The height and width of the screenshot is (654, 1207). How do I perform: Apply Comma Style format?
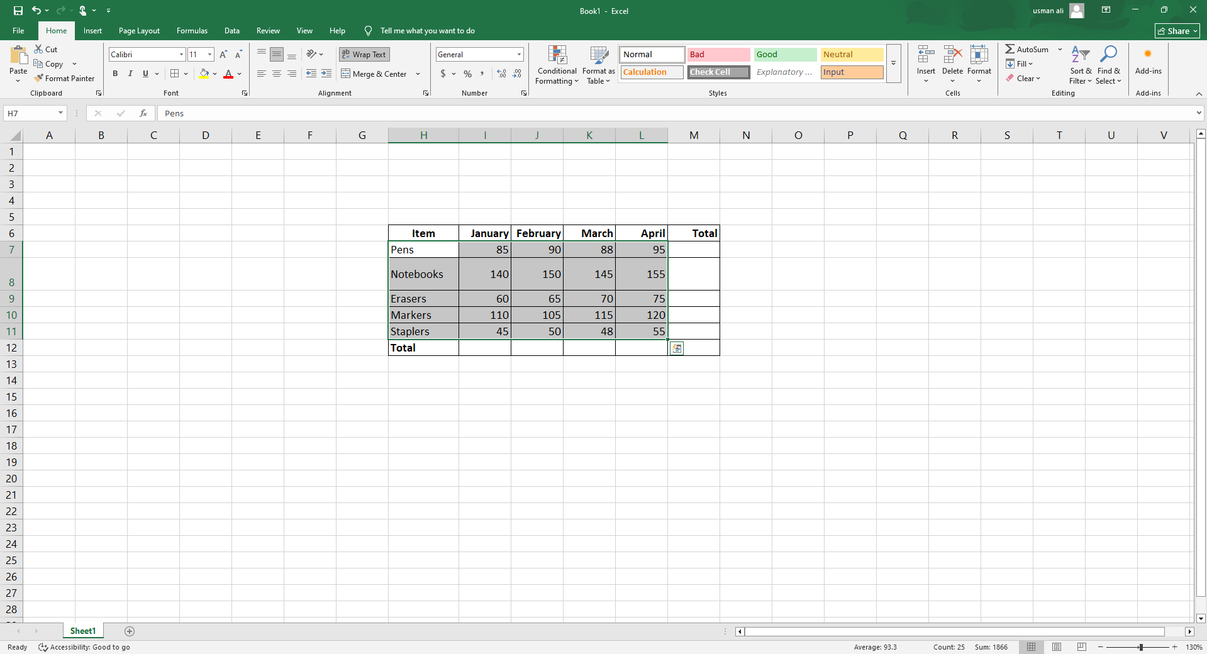pyautogui.click(x=482, y=74)
